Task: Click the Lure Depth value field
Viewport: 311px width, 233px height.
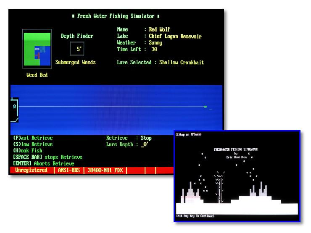Action: 145,144
